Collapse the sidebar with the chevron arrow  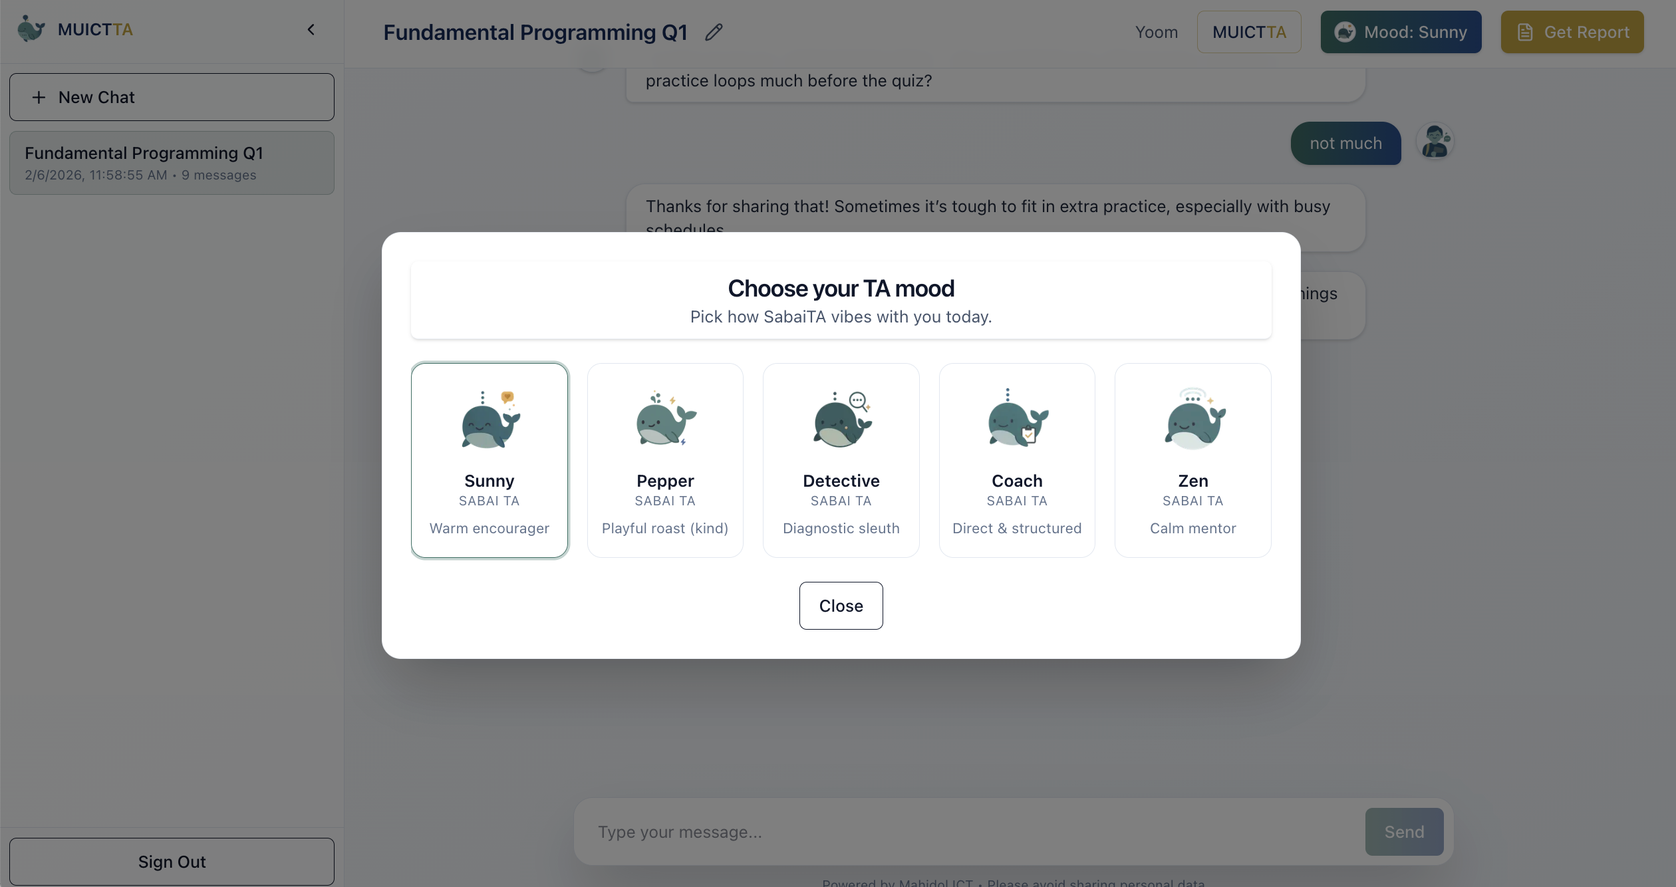tap(311, 29)
